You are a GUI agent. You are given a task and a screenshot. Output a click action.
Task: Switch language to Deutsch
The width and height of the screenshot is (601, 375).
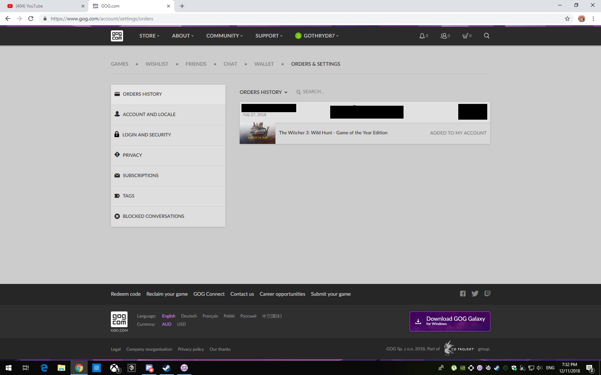189,316
